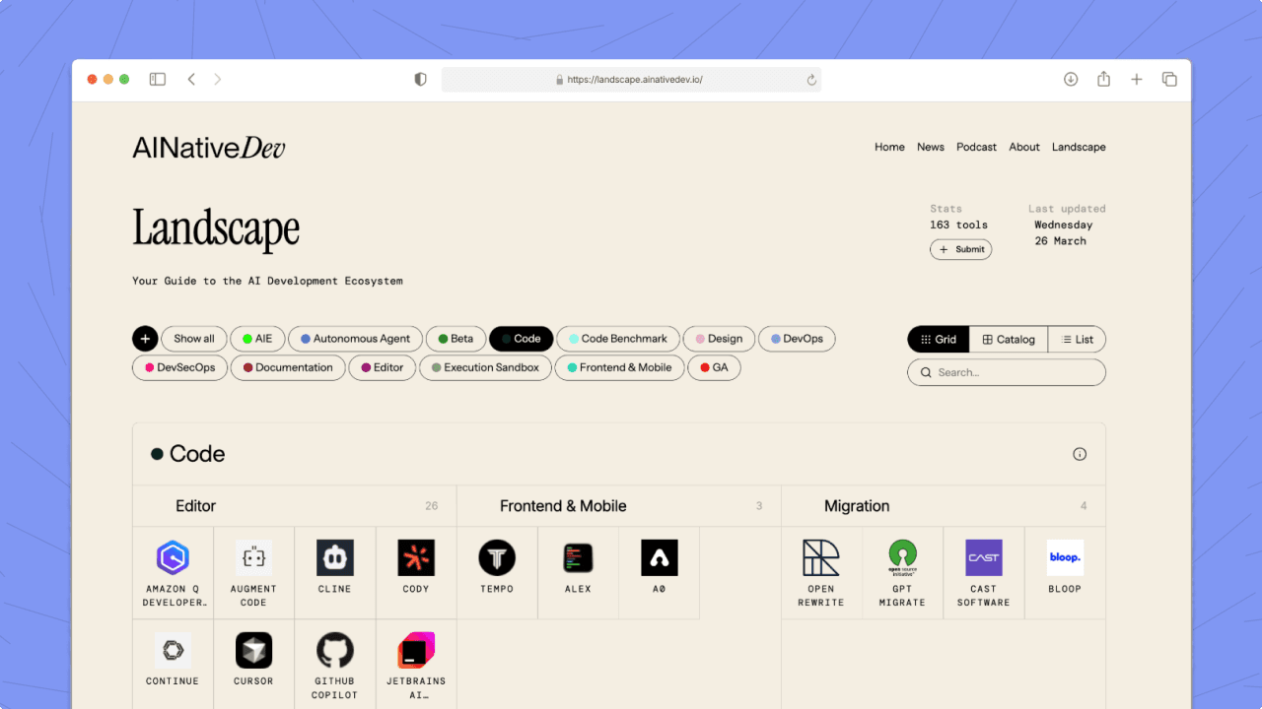1262x709 pixels.
Task: Click the Show all filter button
Action: [194, 339]
